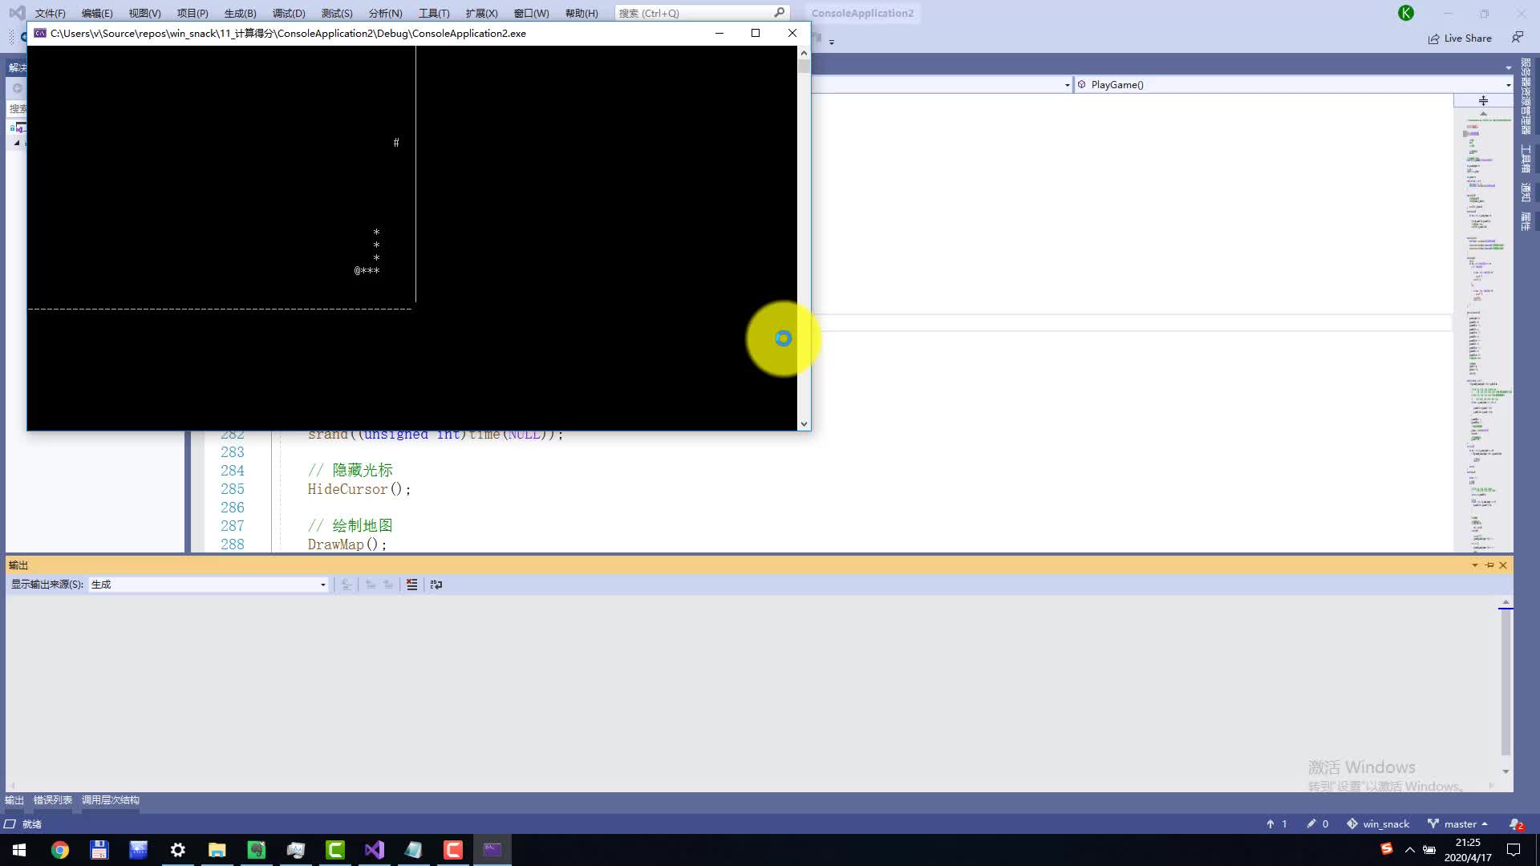The image size is (1540, 866).
Task: Open the Windows Start menu
Action: 19,850
